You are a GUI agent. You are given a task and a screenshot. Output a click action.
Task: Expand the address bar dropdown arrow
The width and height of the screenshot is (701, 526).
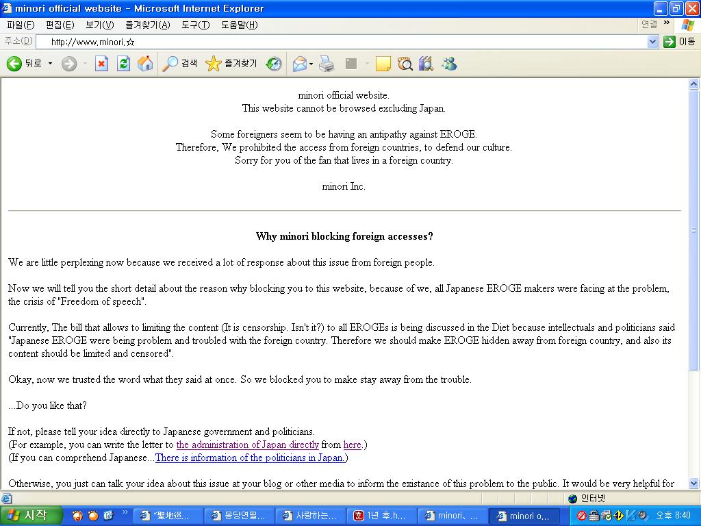point(652,42)
